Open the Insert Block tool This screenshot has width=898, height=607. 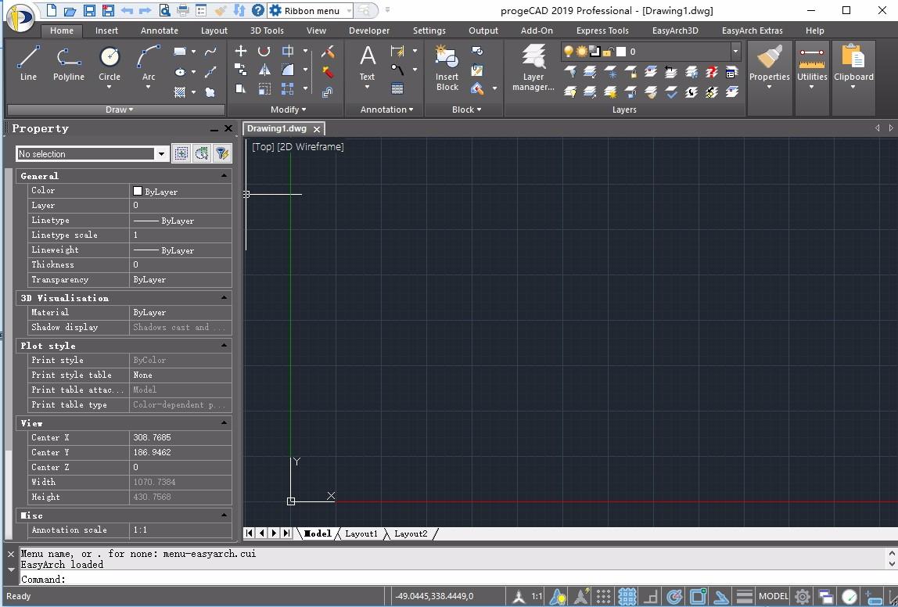[x=447, y=67]
